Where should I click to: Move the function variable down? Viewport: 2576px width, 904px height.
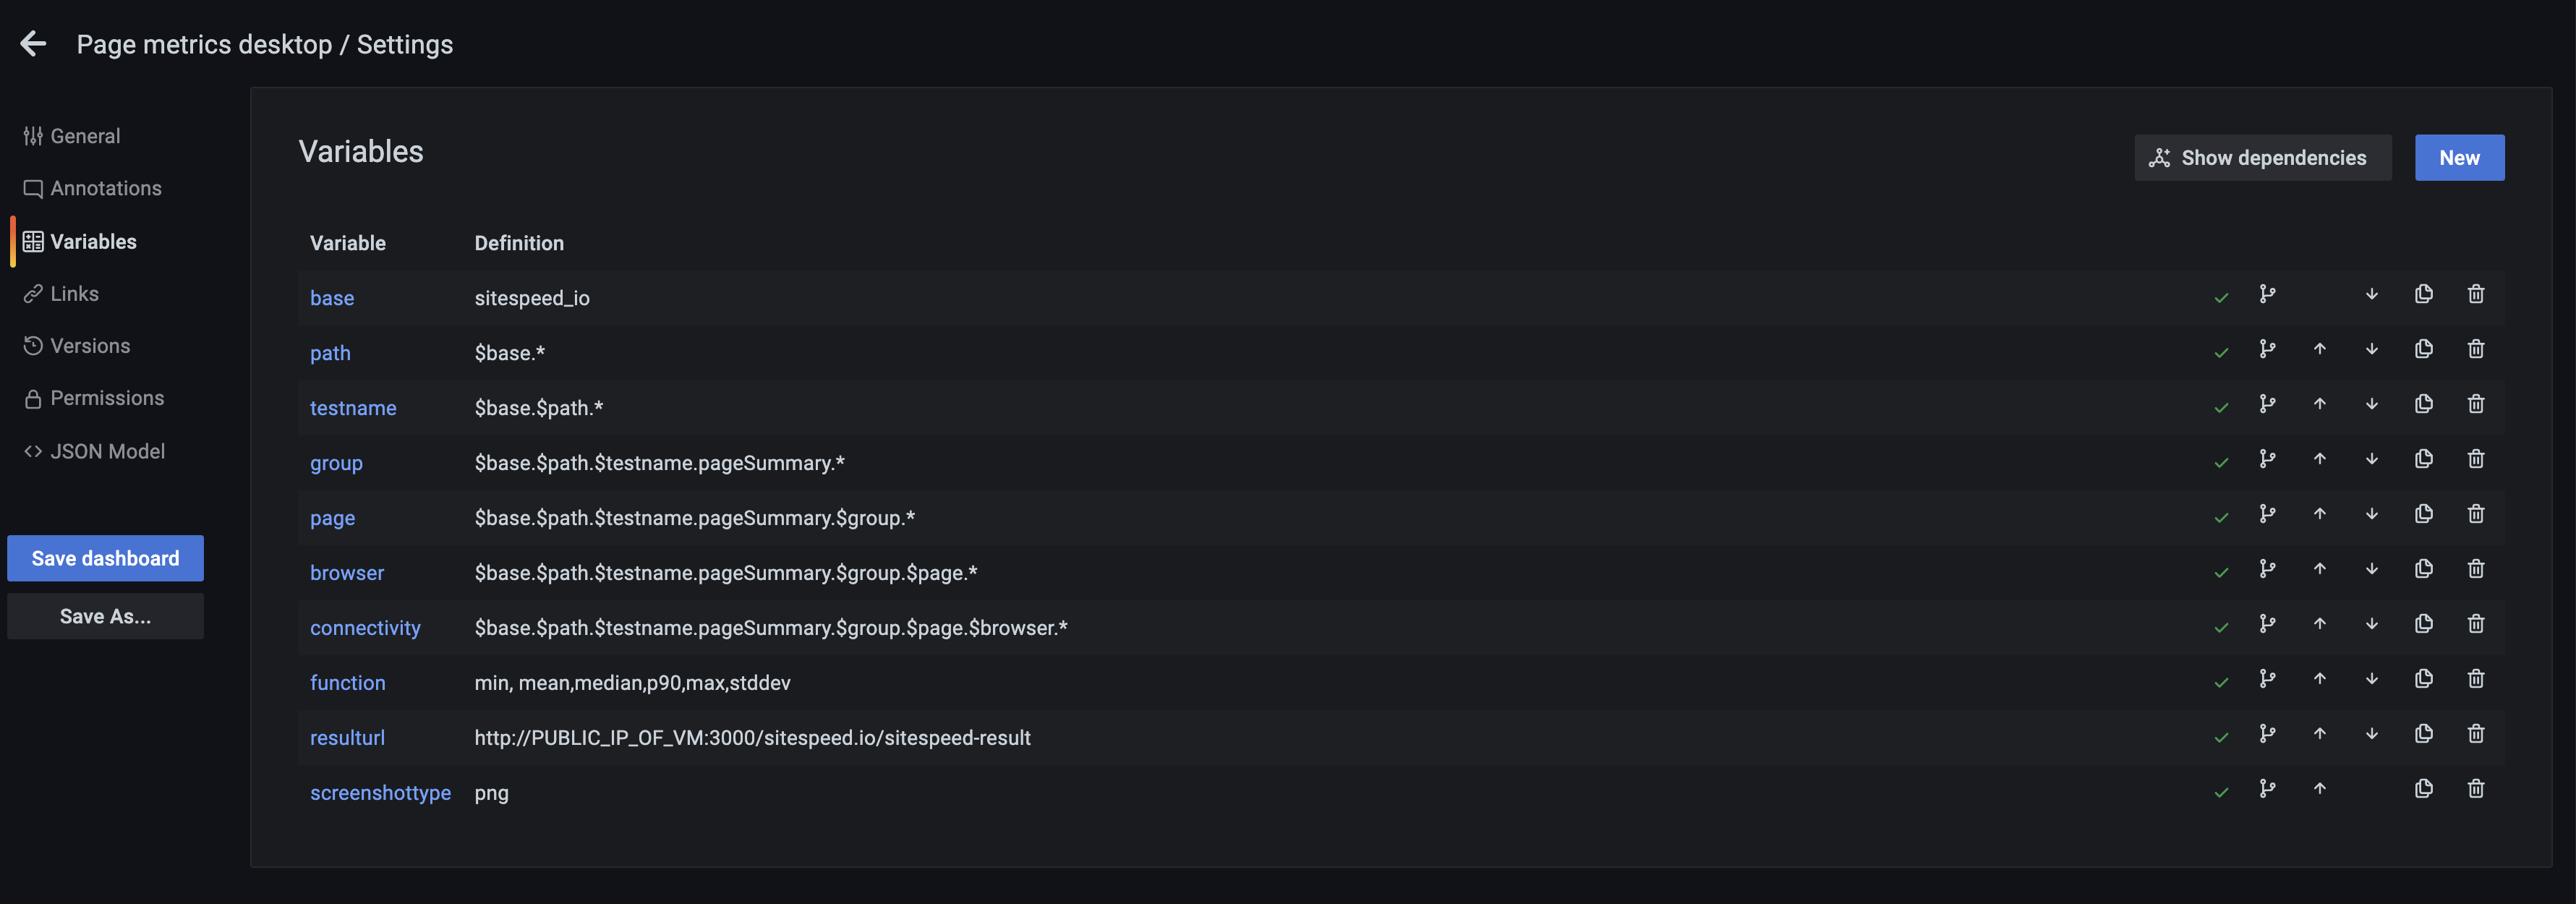pos(2371,679)
